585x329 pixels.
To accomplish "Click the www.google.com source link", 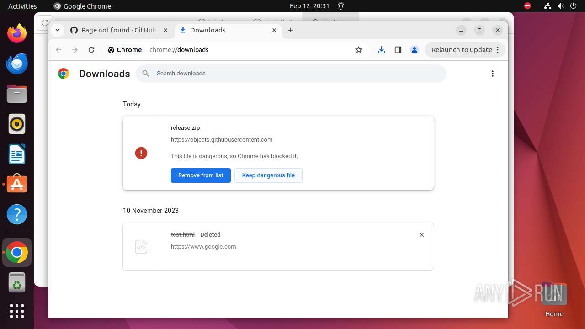I will pyautogui.click(x=203, y=247).
